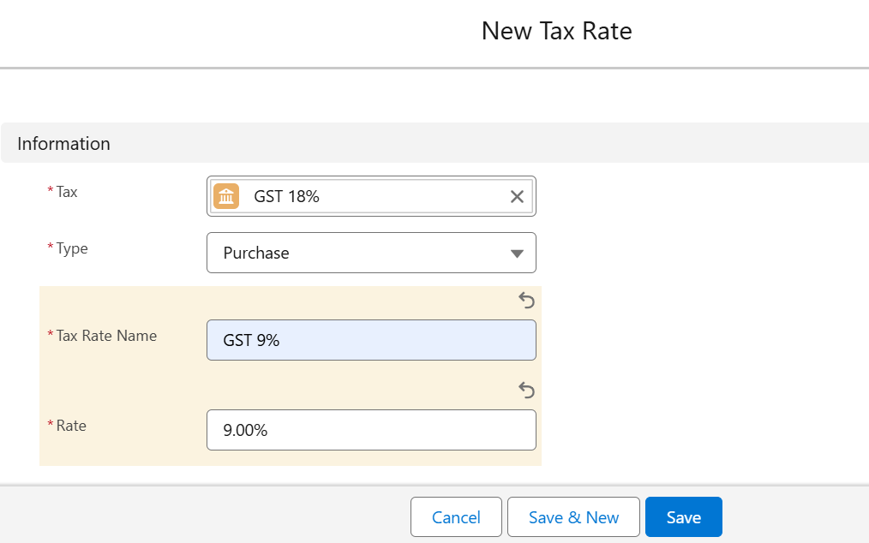Click the required asterisk beside Rate
The image size is (869, 543).
point(50,426)
